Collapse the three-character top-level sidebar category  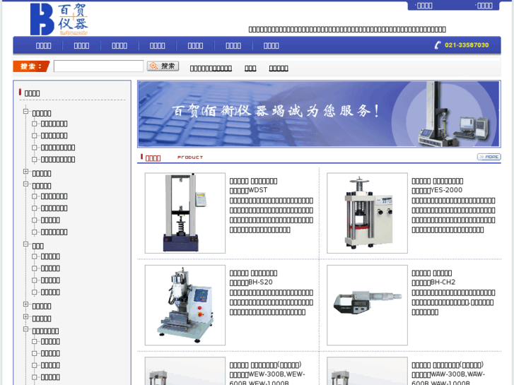coord(26,244)
